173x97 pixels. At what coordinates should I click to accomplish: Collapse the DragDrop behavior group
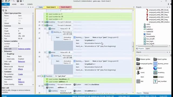(x=5, y=54)
